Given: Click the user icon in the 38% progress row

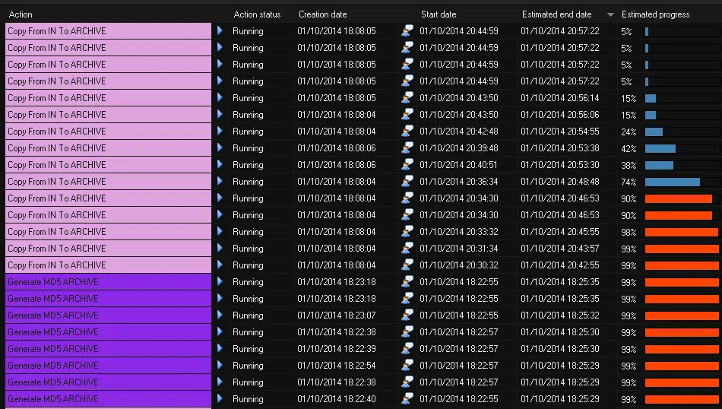Looking at the screenshot, I should pyautogui.click(x=407, y=165).
